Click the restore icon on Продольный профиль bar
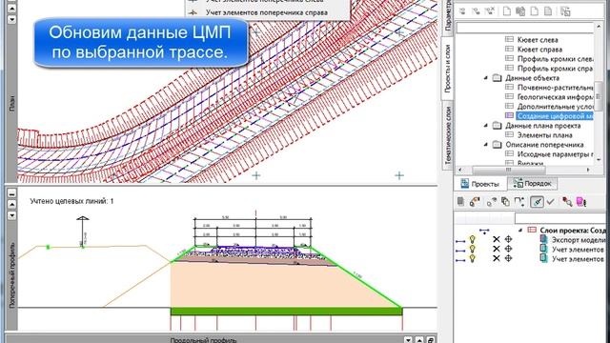This screenshot has height=343, width=610. click(431, 339)
